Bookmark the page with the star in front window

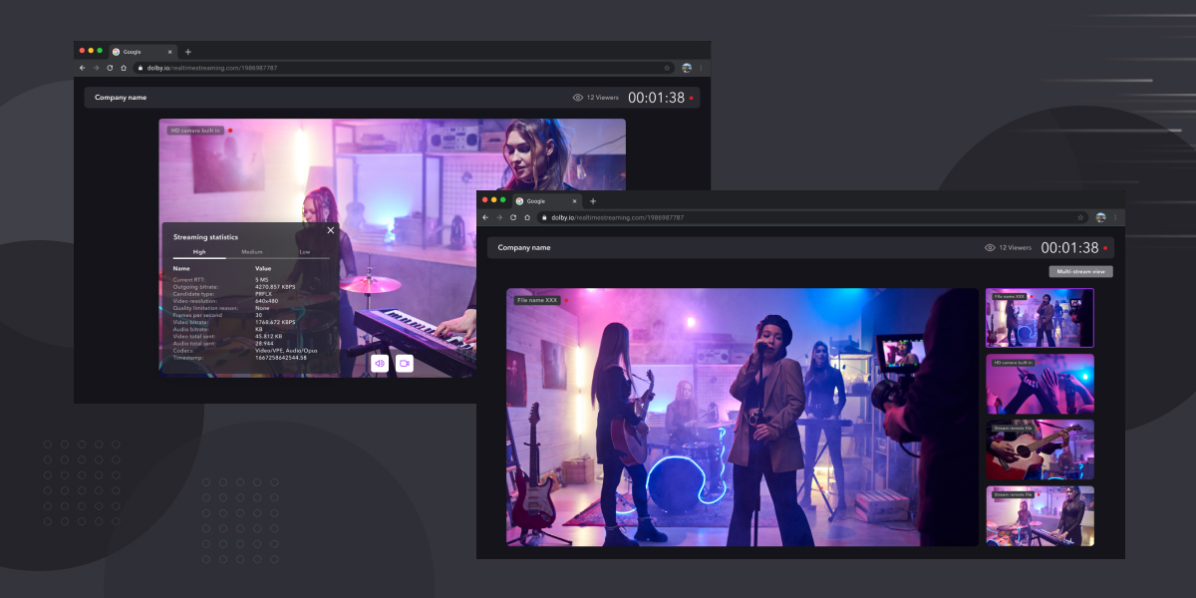[x=1079, y=217]
